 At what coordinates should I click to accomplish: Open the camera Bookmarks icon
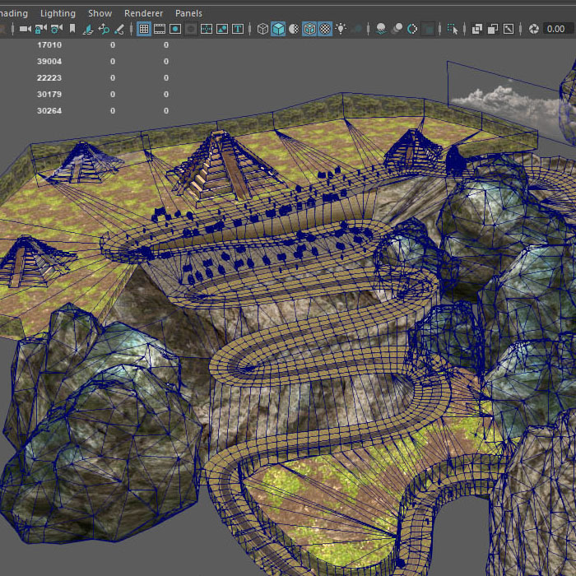tap(72, 29)
